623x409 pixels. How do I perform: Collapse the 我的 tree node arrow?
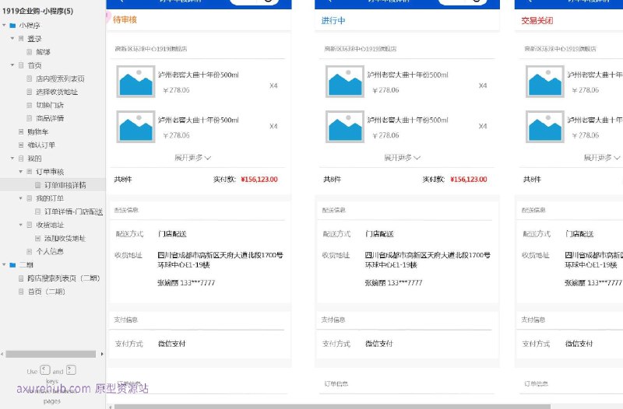tap(12, 159)
